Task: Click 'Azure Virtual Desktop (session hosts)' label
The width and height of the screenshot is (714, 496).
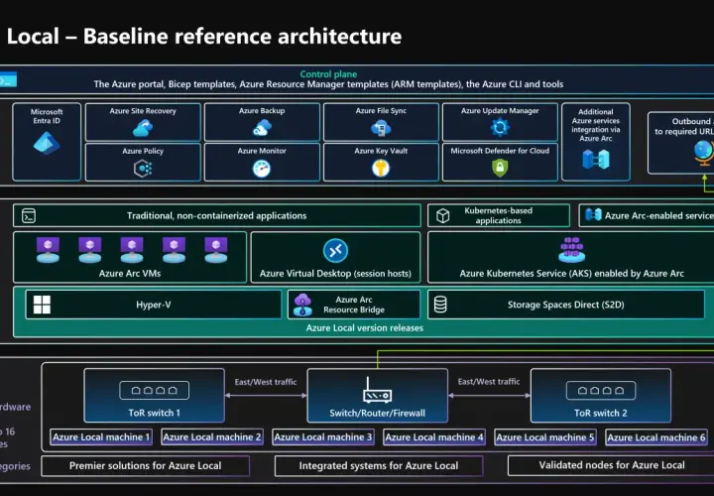Action: [335, 274]
